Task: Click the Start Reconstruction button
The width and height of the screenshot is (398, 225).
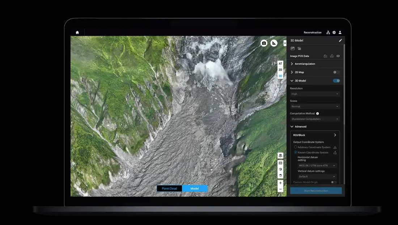Action: (316, 190)
